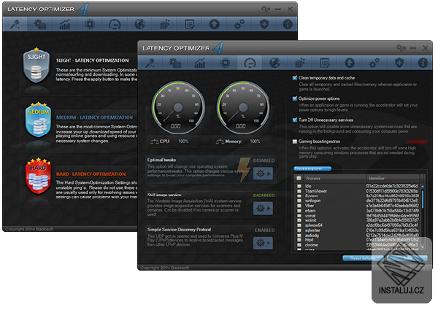Click the up-arrow update icon in front window toolbar
The image size is (438, 310).
350,63
